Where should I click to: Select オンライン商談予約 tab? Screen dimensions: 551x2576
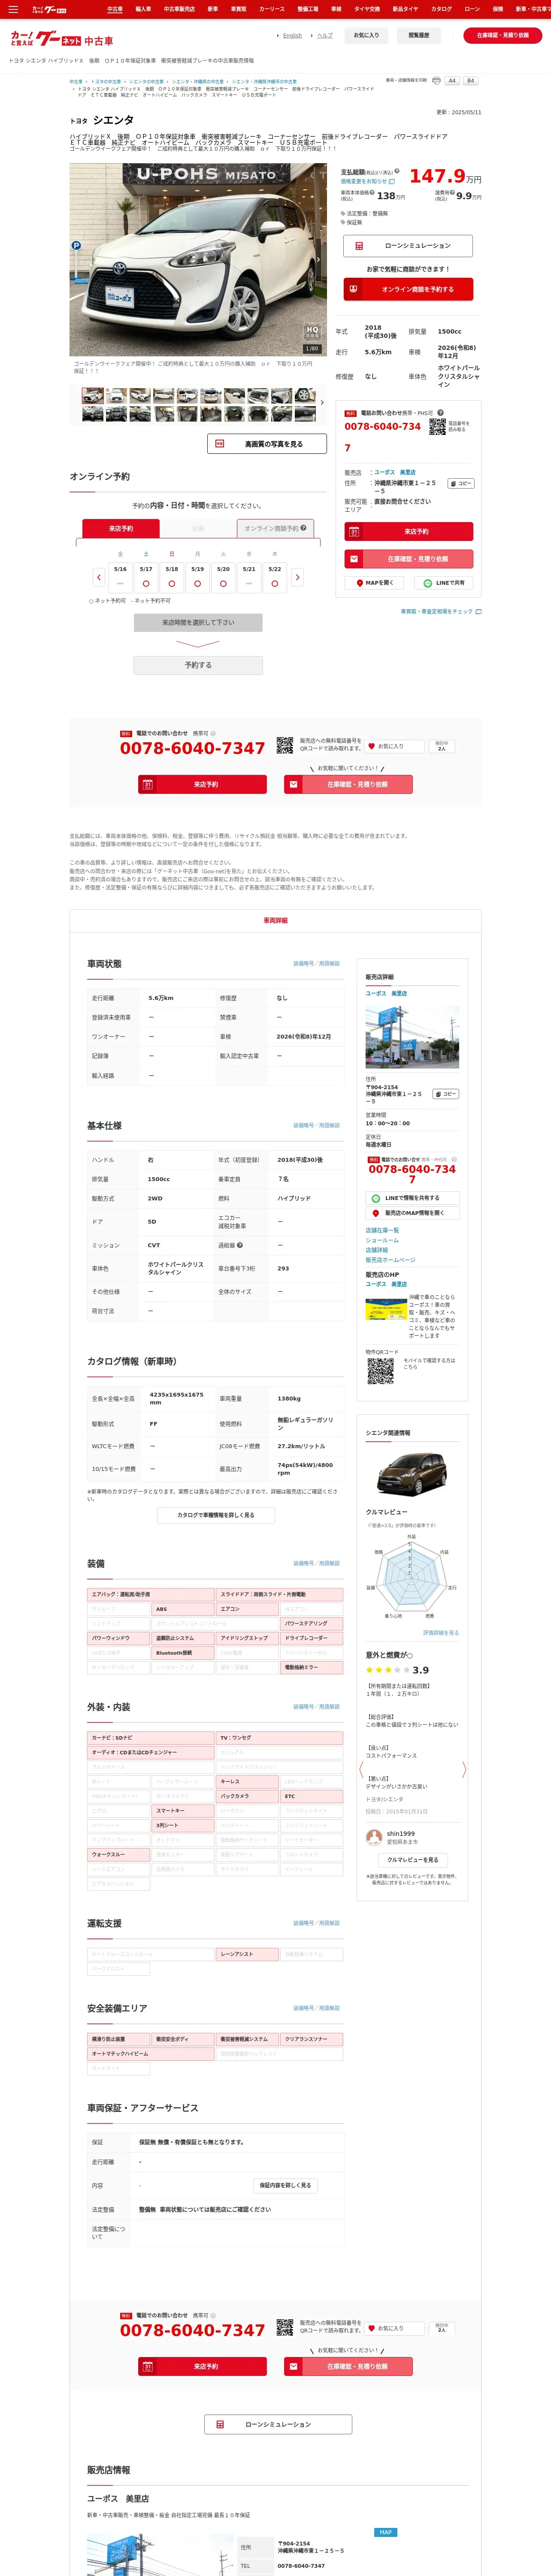click(275, 528)
